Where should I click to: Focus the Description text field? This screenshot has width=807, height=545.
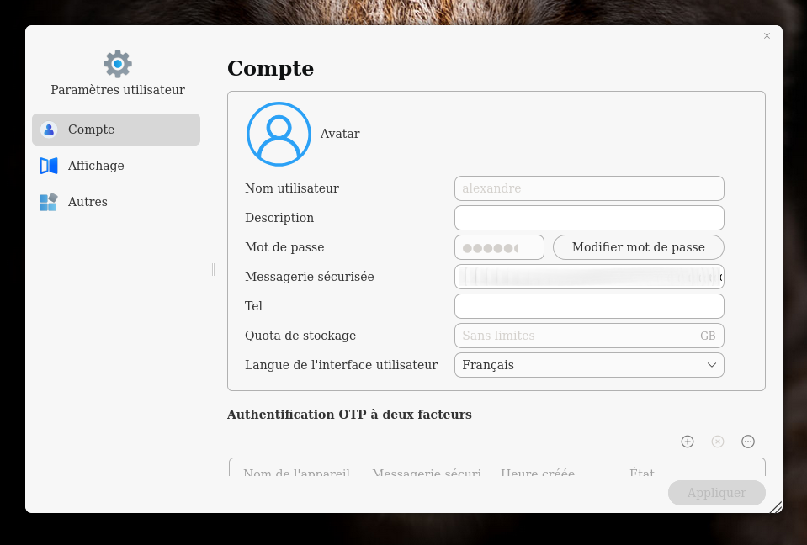(x=589, y=218)
